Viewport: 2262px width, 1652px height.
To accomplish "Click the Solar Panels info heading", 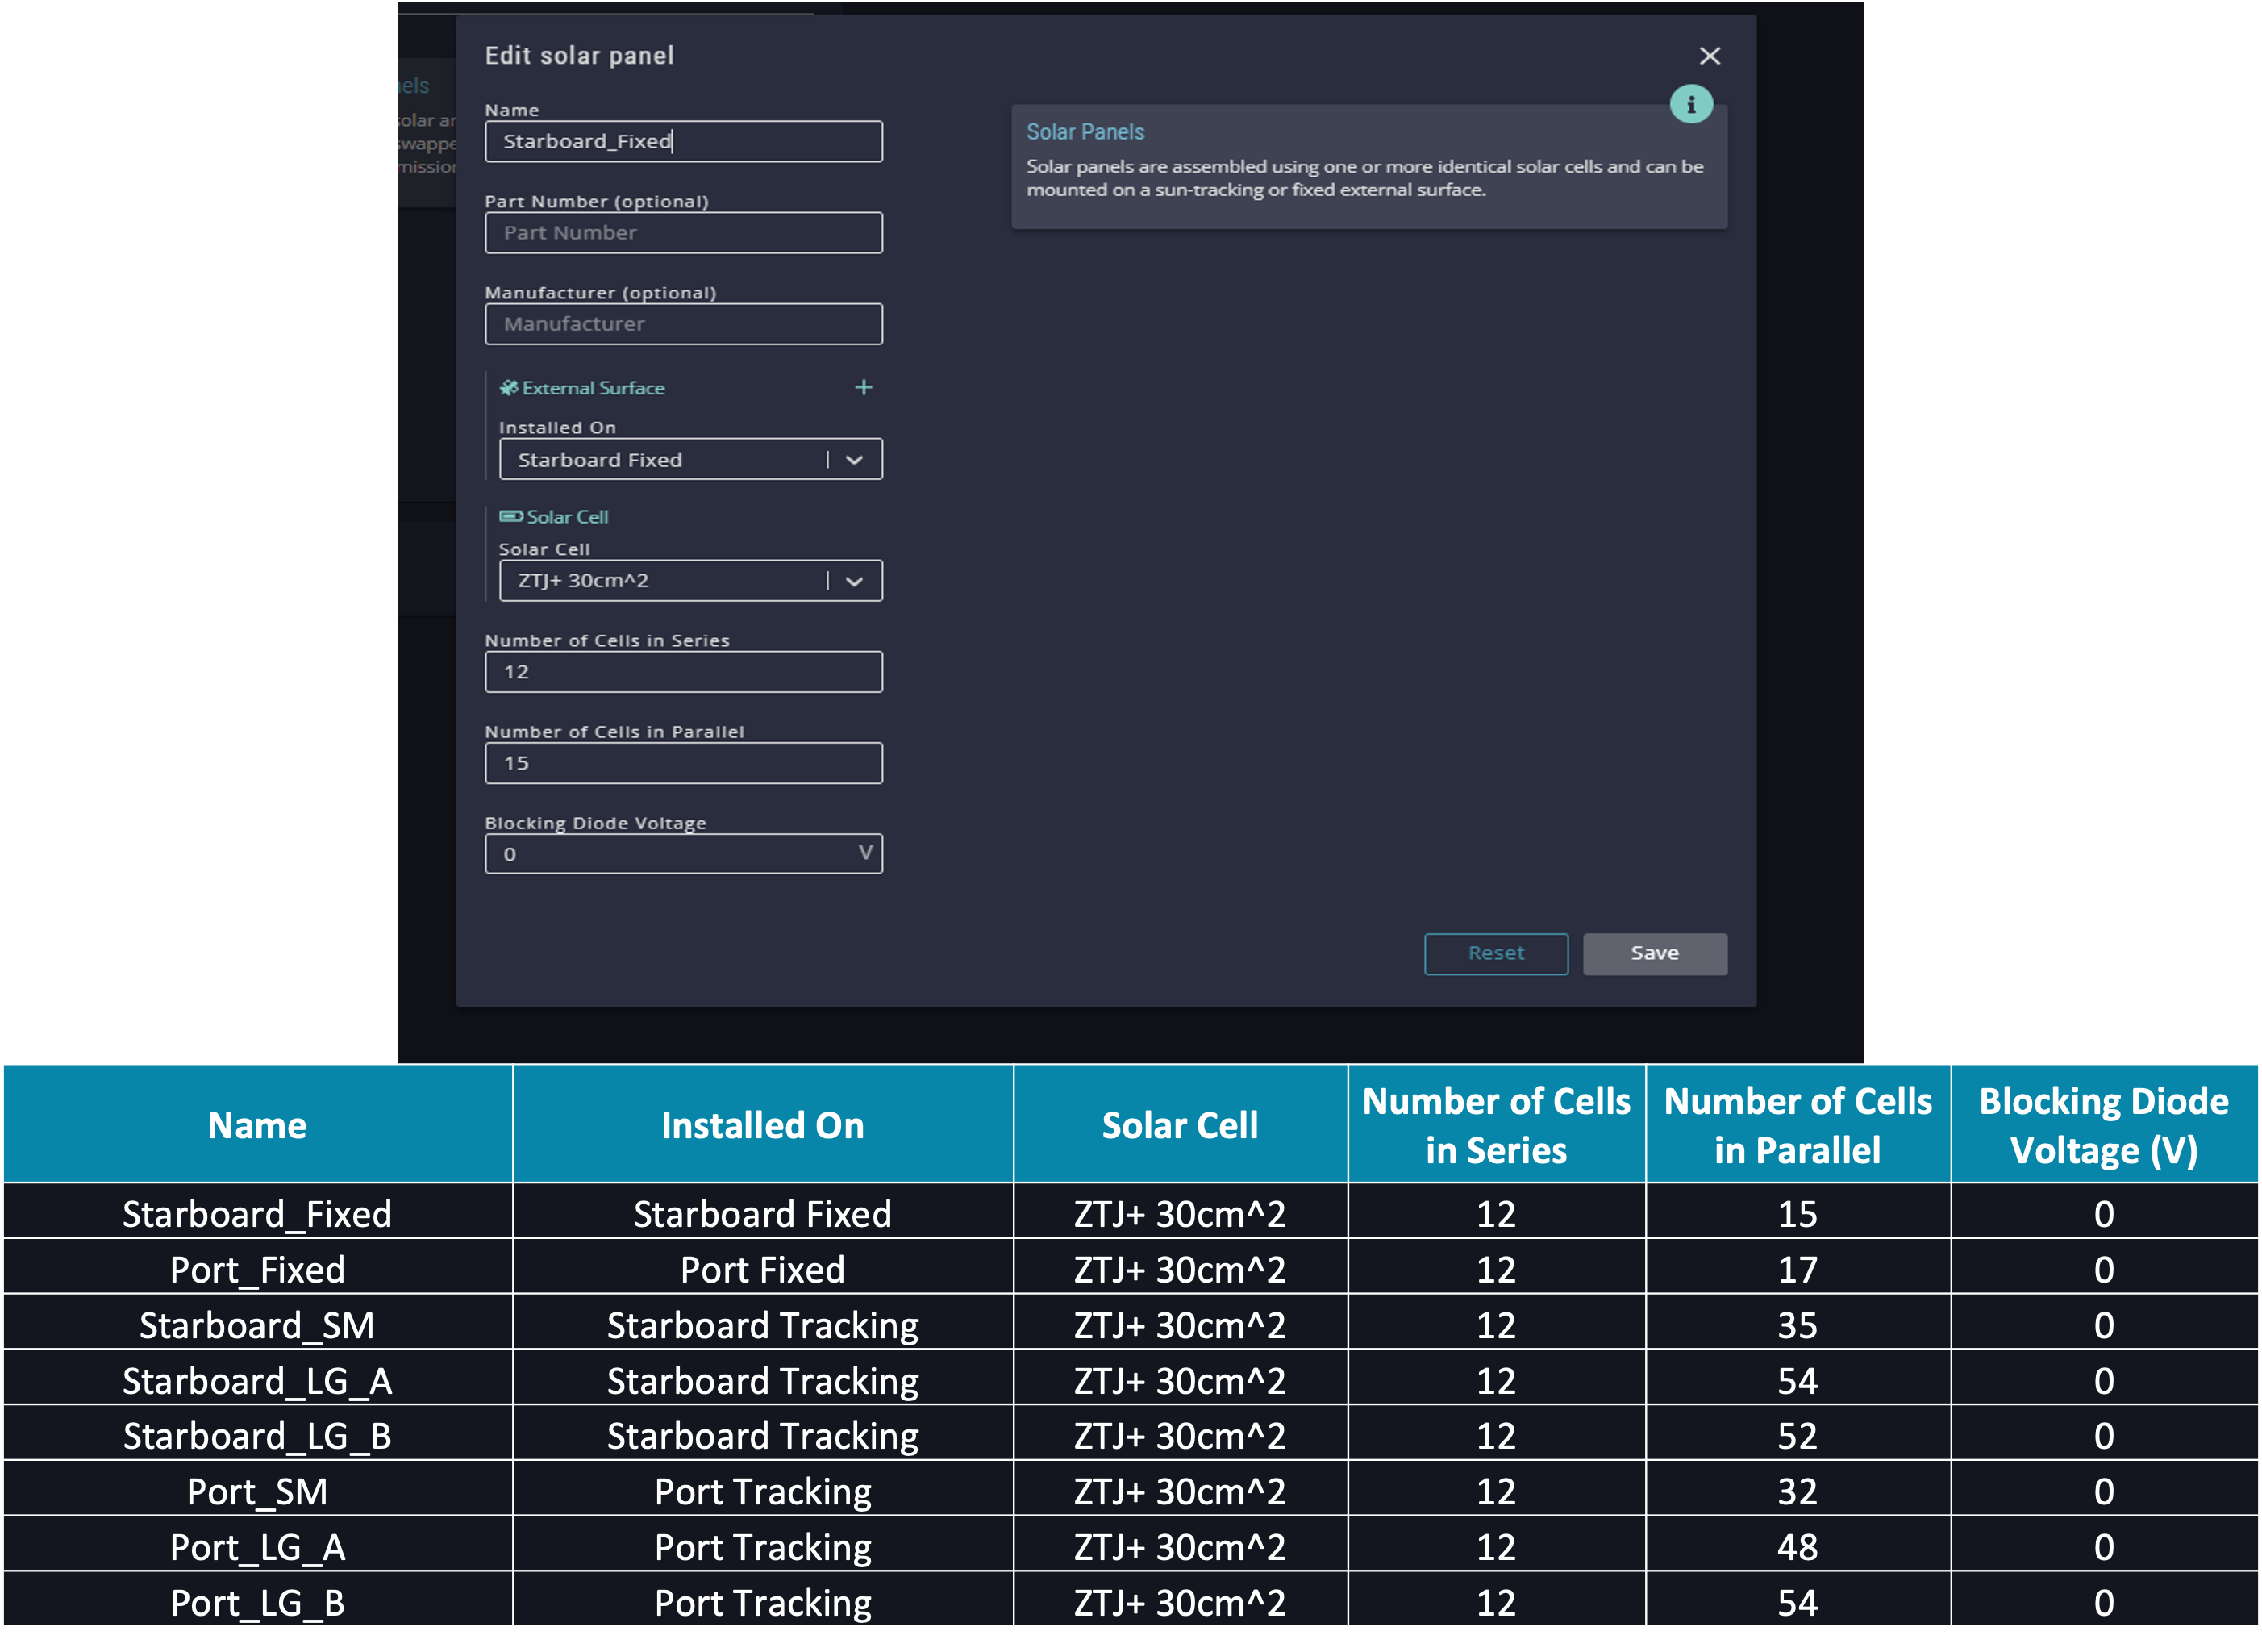I will [1085, 132].
